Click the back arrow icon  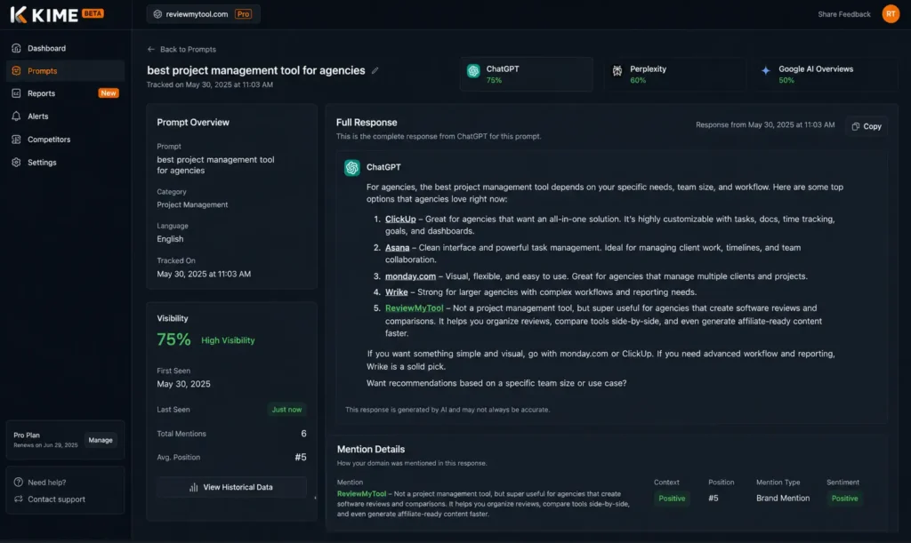[x=151, y=49]
